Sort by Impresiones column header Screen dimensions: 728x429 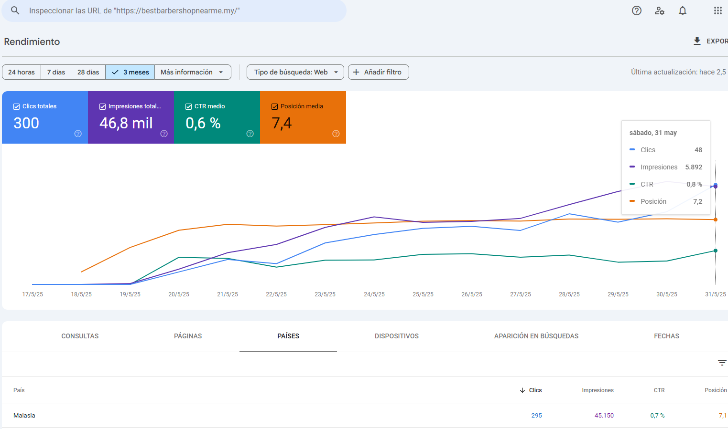598,390
